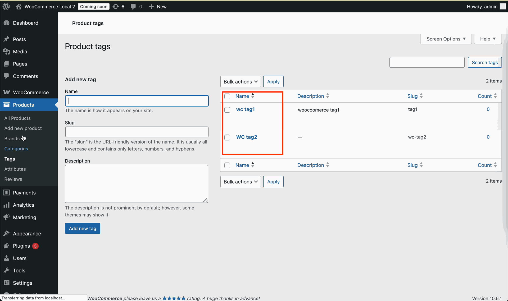Open Attributes submenu item
The image size is (508, 301).
click(x=15, y=169)
